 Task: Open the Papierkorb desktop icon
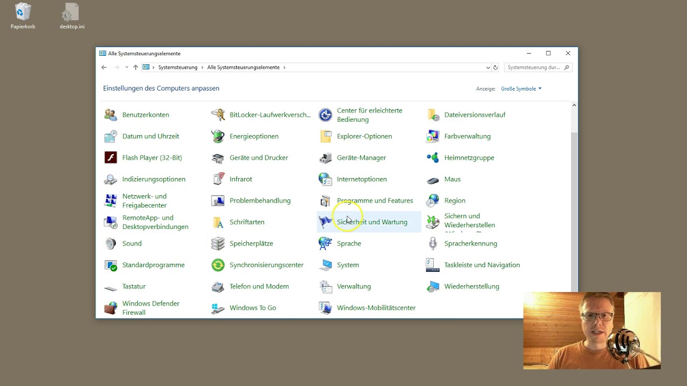click(23, 16)
